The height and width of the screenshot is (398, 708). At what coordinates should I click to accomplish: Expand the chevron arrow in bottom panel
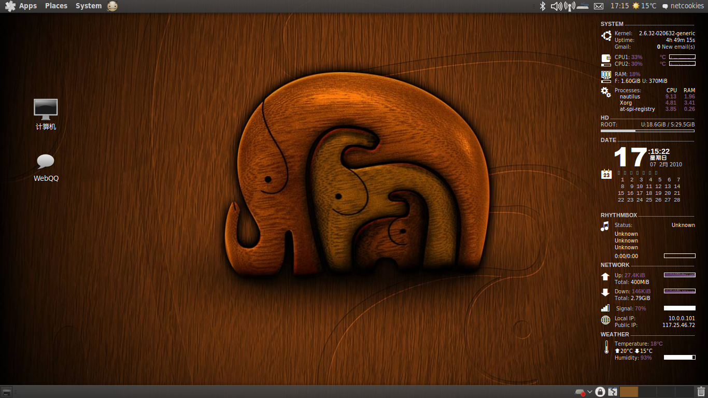[590, 392]
